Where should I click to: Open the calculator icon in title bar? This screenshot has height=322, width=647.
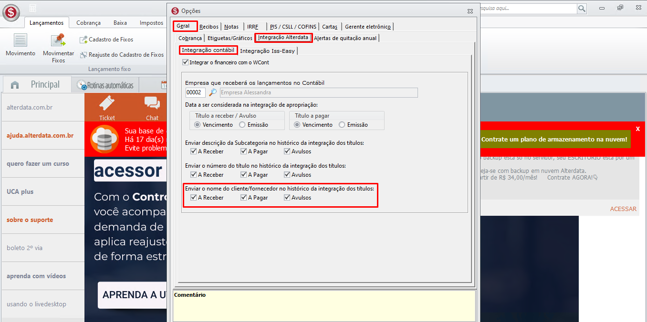33,8
